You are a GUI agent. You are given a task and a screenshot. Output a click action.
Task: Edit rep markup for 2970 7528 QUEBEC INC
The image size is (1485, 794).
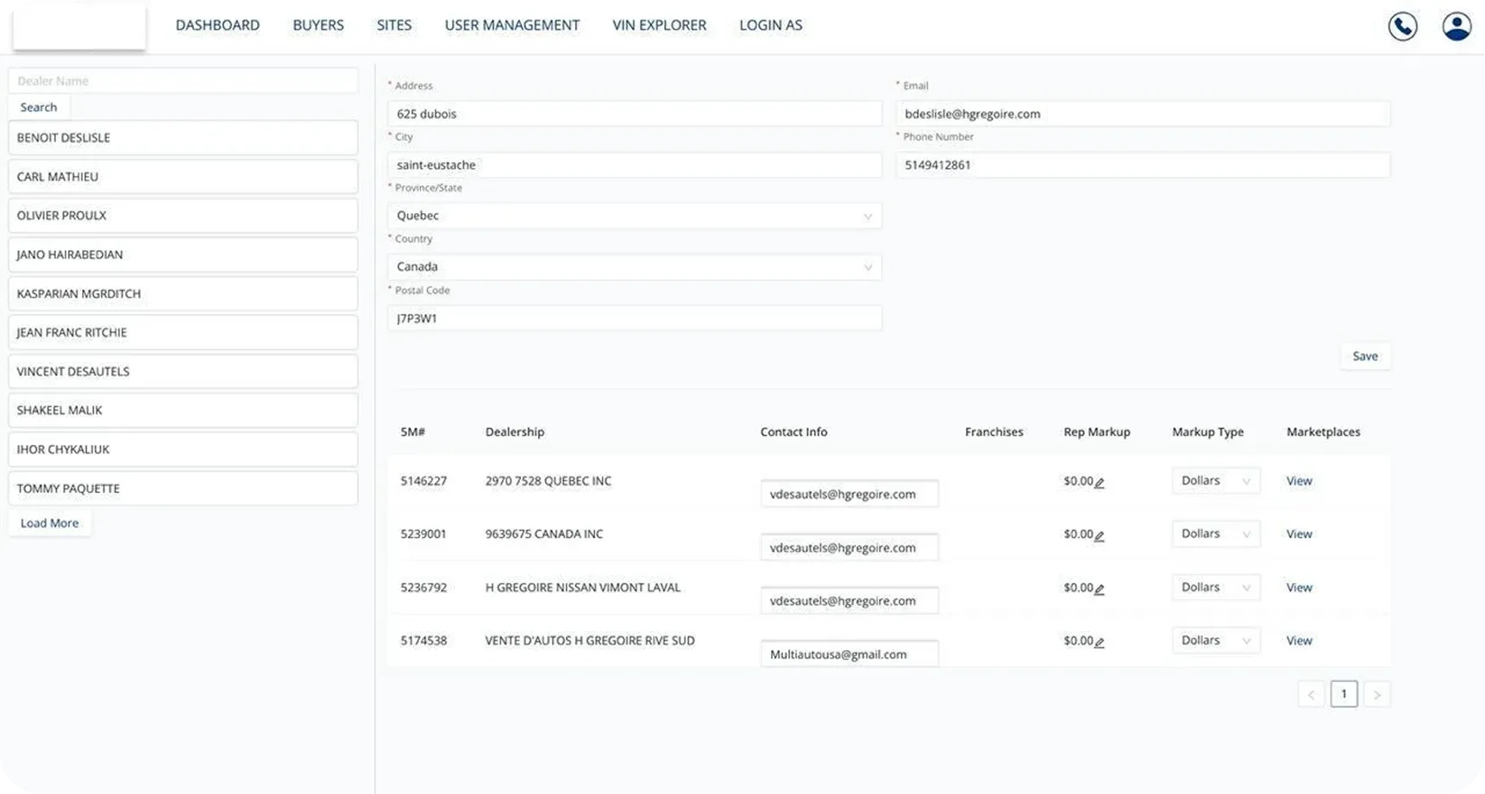(1100, 483)
